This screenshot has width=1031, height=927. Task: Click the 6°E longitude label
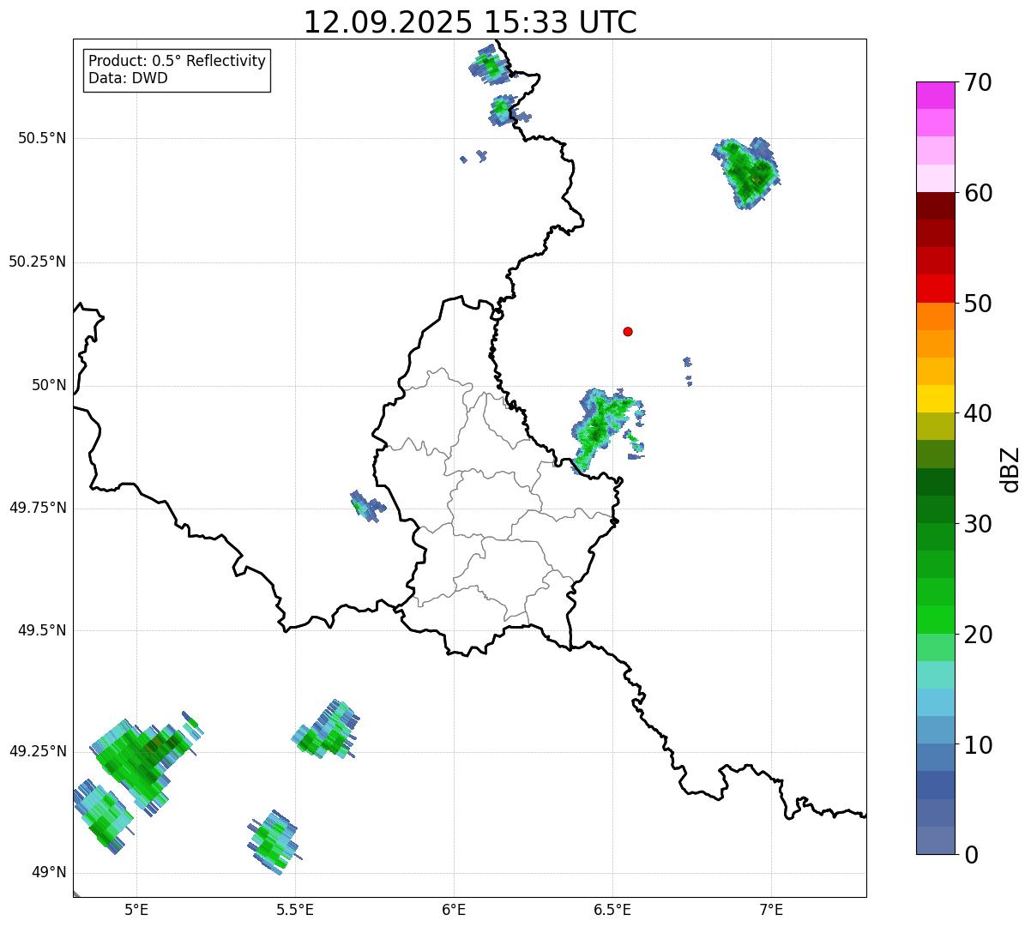[x=455, y=909]
